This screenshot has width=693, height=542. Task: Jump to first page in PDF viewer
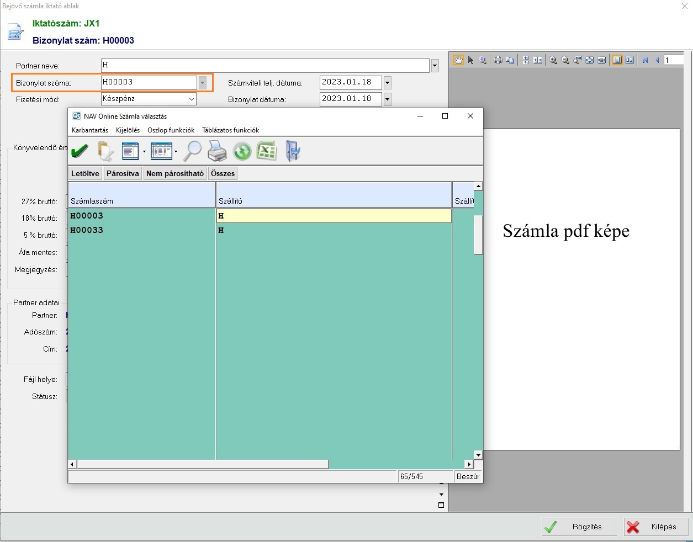tap(645, 60)
